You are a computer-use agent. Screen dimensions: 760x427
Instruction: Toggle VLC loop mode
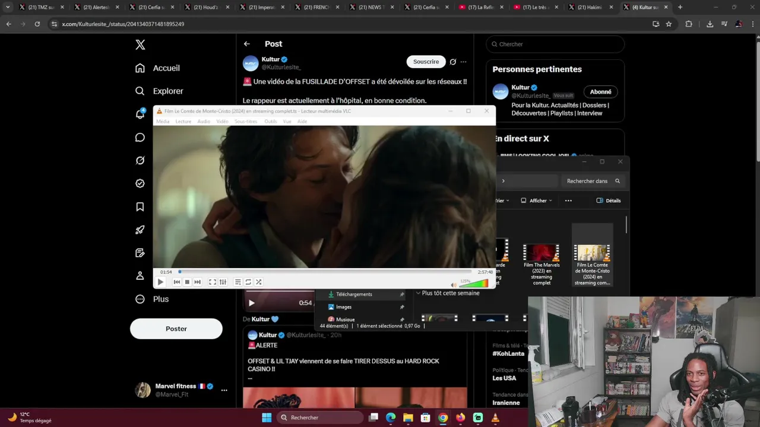point(248,282)
